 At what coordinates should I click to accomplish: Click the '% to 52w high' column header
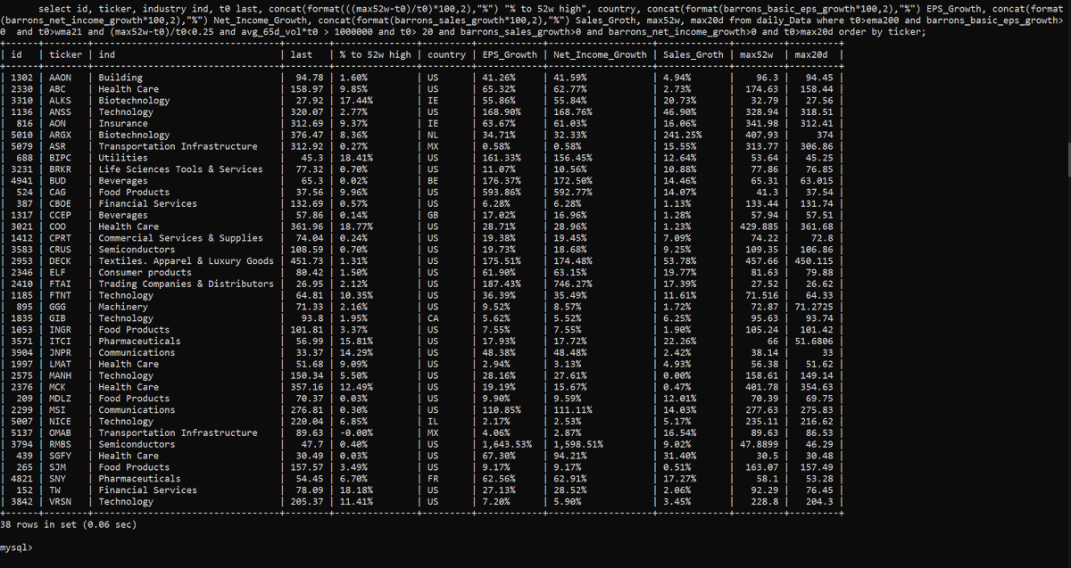pyautogui.click(x=374, y=54)
